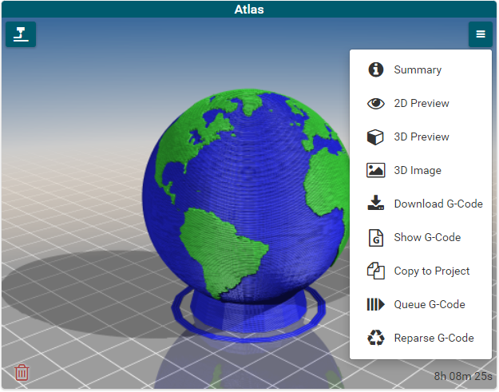This screenshot has height=392, width=499.
Task: Click the info circle icon beside Summary
Action: pos(376,69)
